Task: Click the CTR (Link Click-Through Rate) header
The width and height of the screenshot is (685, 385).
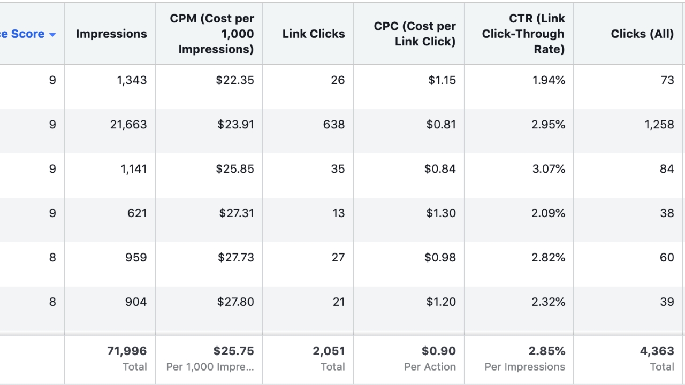Action: click(x=523, y=34)
